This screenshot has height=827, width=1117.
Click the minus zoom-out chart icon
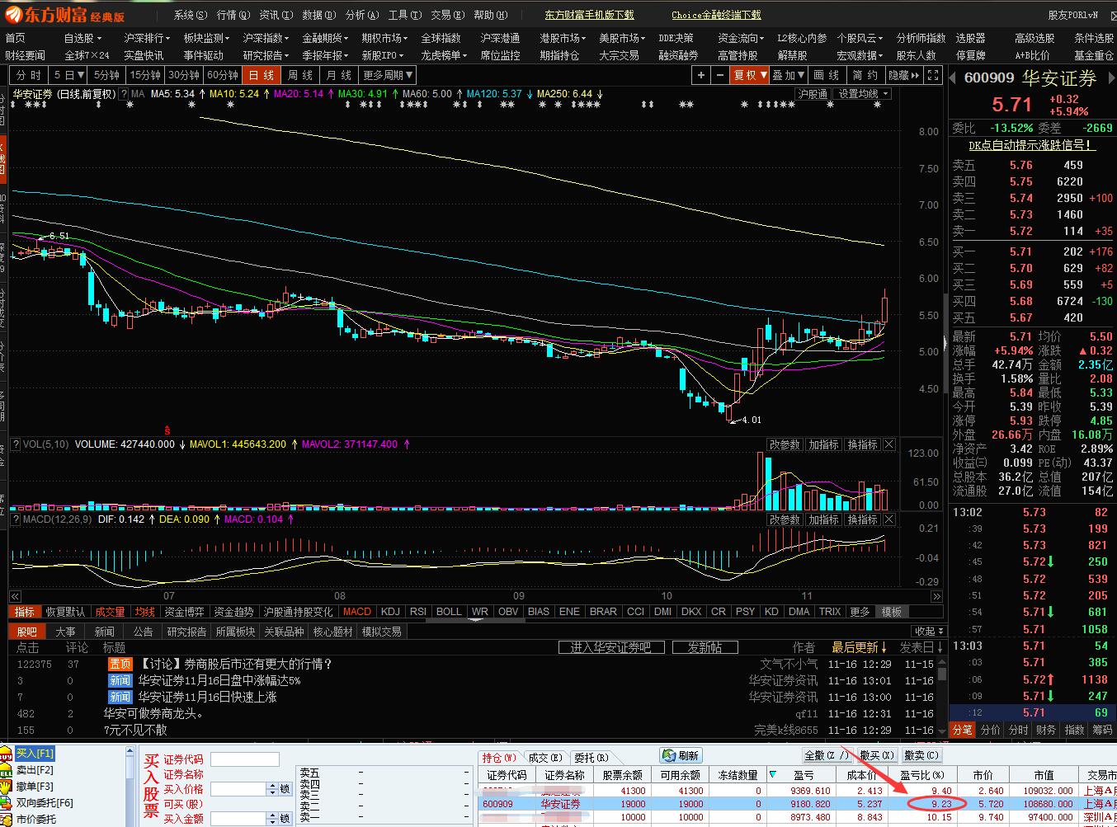click(x=720, y=75)
